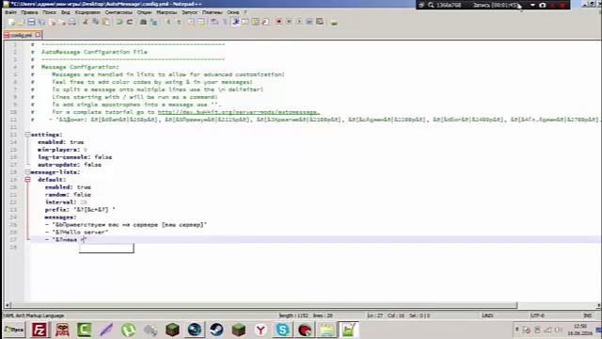
Task: Toggle Word Wrap in the toolbar
Action: pos(214,22)
